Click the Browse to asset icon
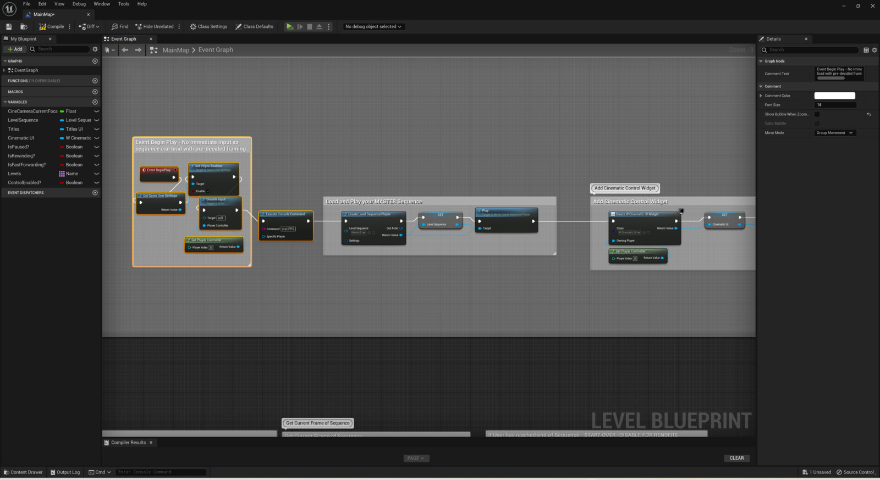Screen dimensions: 880x480 pos(24,26)
